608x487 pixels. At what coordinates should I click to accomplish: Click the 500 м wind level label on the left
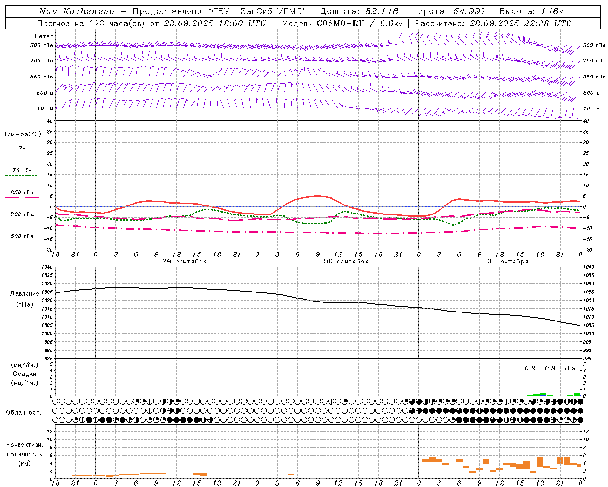(x=45, y=93)
